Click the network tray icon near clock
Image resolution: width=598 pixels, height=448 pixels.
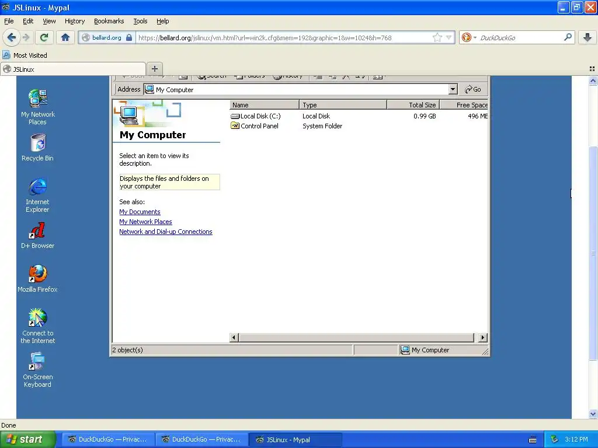pyautogui.click(x=554, y=439)
